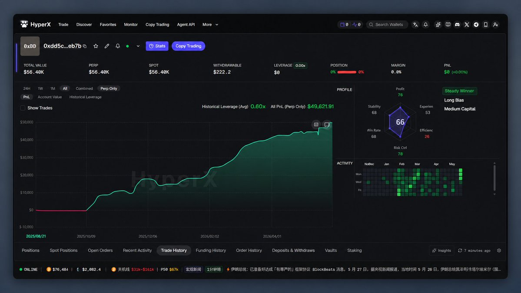Viewport: 521px width, 293px height.
Task: Open notifications bell in top bar
Action: [x=426, y=25]
